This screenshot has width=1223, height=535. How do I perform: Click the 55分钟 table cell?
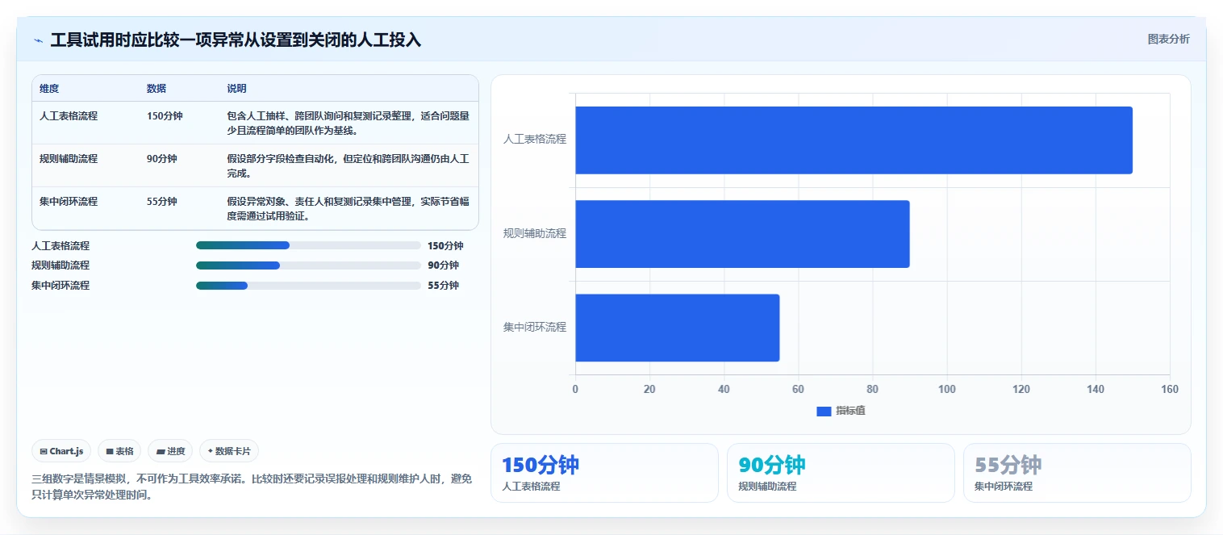162,202
